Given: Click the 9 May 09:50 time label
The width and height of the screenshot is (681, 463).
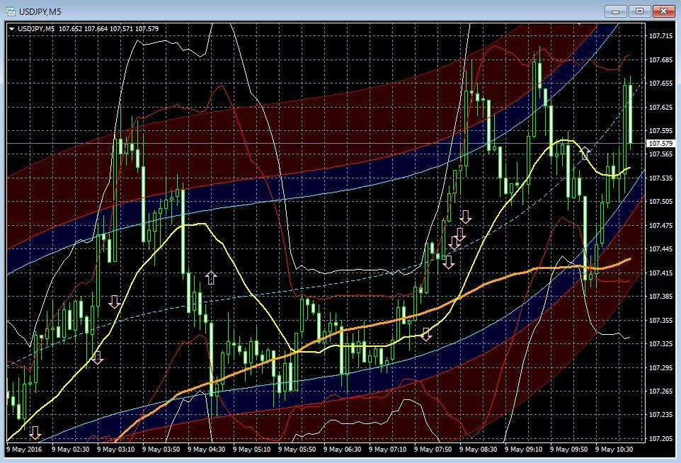Looking at the screenshot, I should point(569,449).
